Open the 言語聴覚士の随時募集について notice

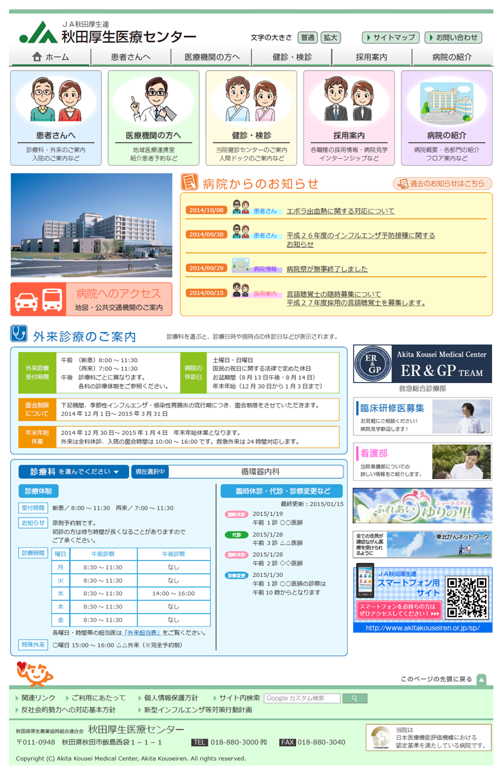tap(356, 298)
